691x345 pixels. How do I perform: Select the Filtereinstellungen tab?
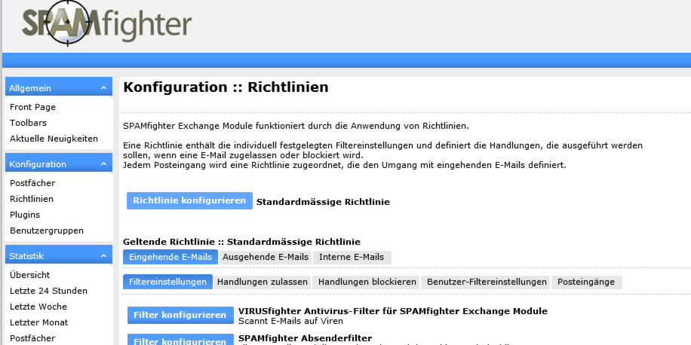tap(167, 282)
